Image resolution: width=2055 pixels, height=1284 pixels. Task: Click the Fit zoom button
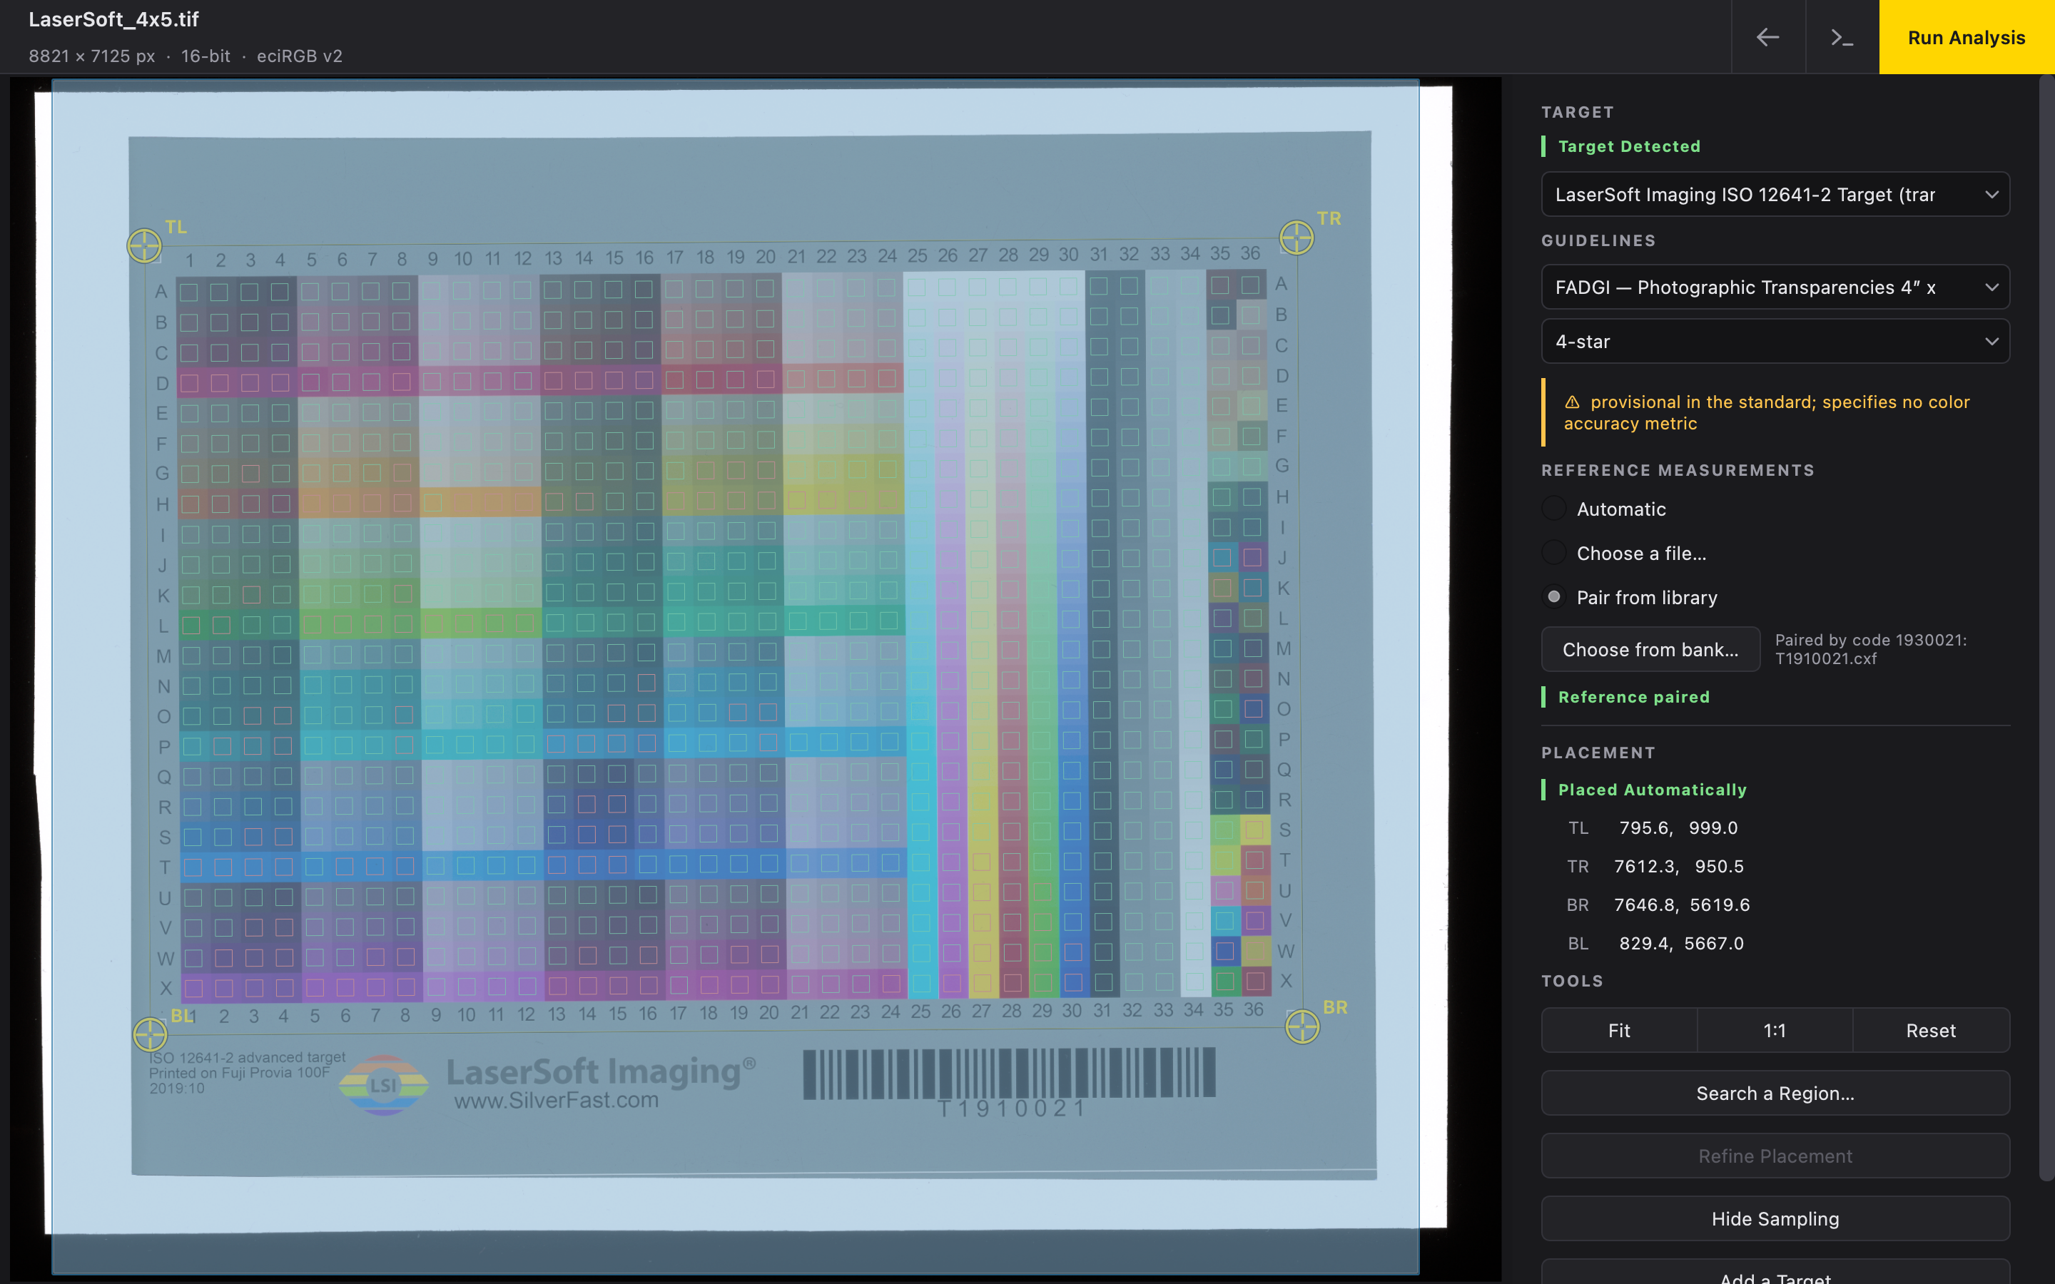[x=1618, y=1030]
